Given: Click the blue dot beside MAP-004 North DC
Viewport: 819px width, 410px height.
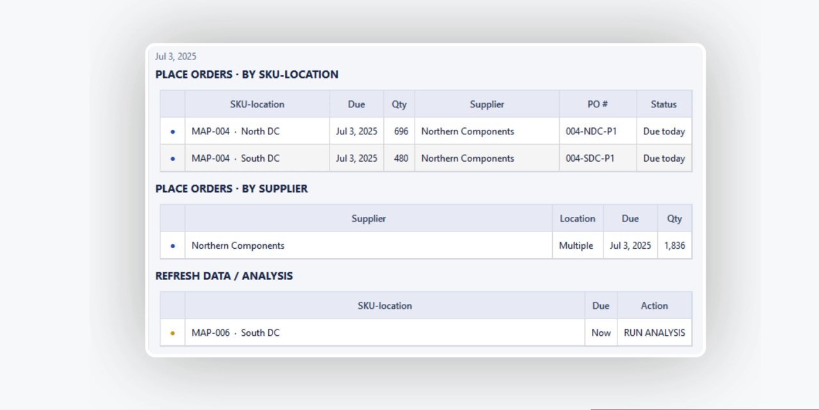Looking at the screenshot, I should click(173, 132).
